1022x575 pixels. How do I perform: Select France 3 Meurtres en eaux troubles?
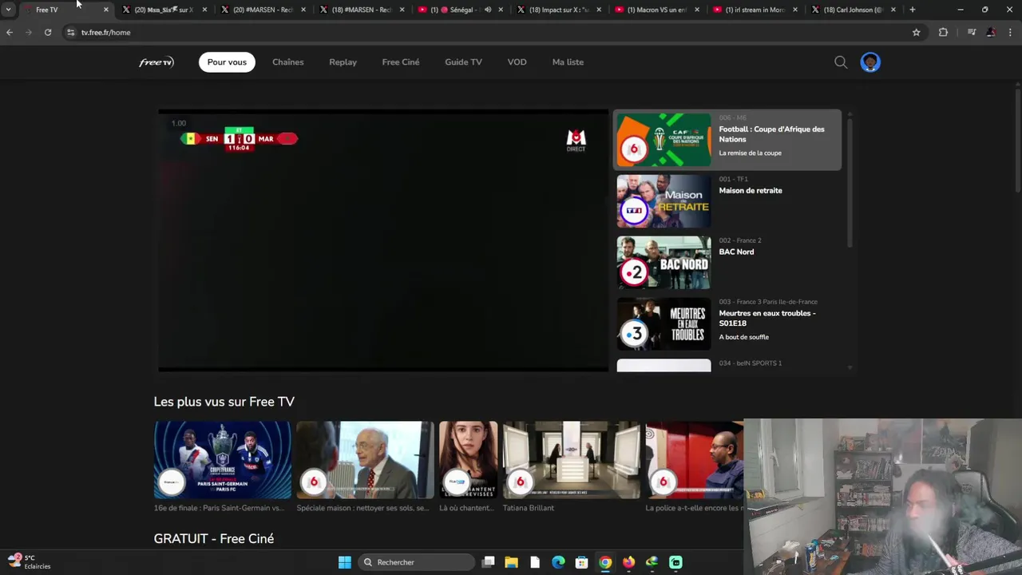click(727, 324)
